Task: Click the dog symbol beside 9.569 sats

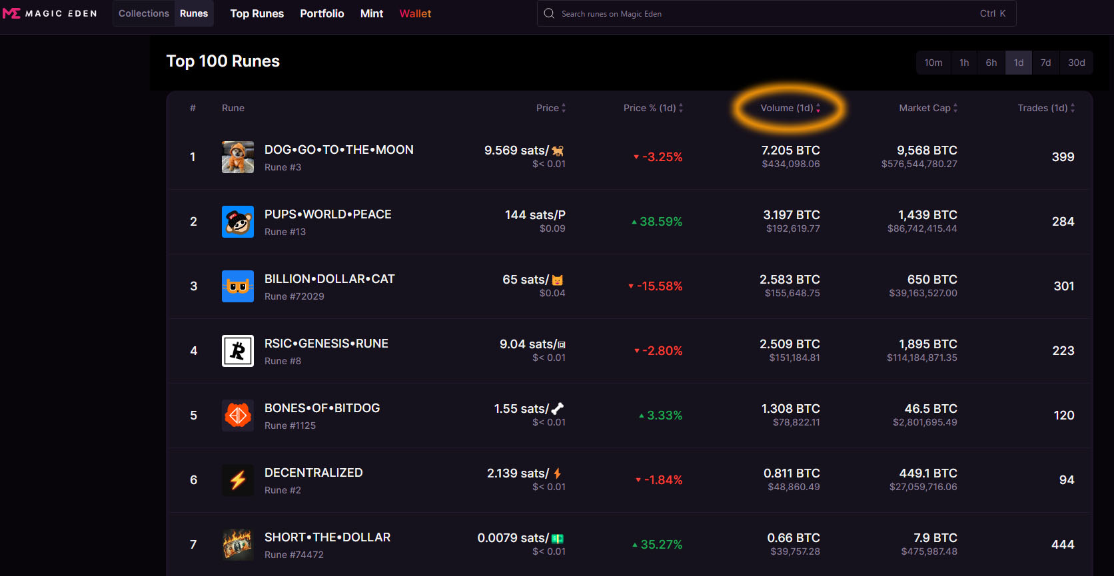Action: (558, 151)
